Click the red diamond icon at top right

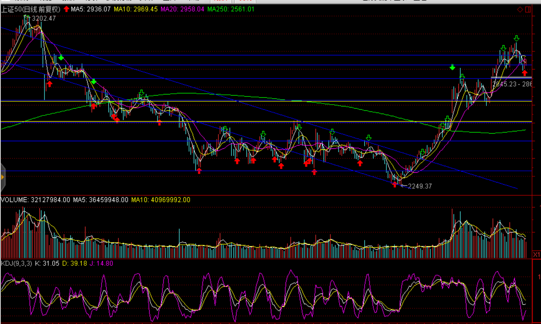pyautogui.click(x=520, y=9)
